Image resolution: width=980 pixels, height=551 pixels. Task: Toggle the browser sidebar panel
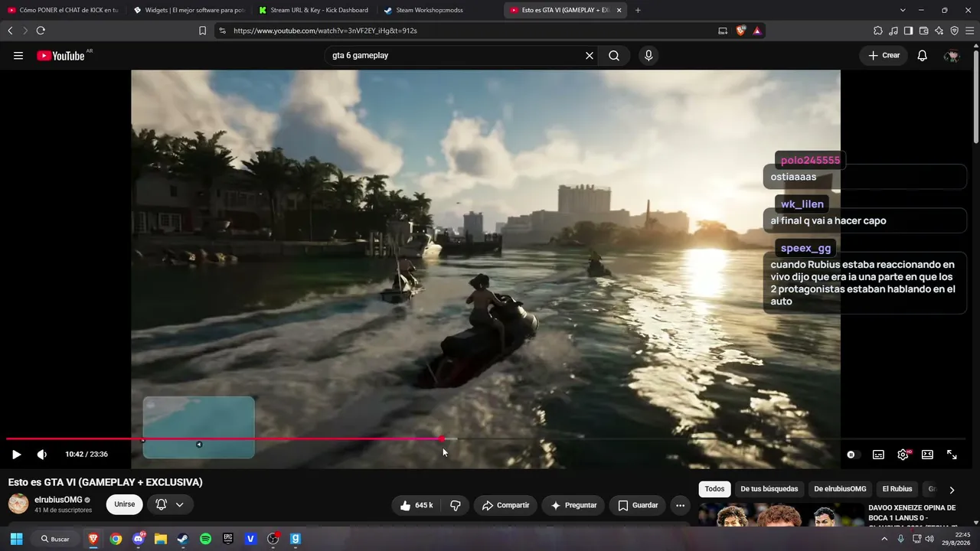point(908,31)
